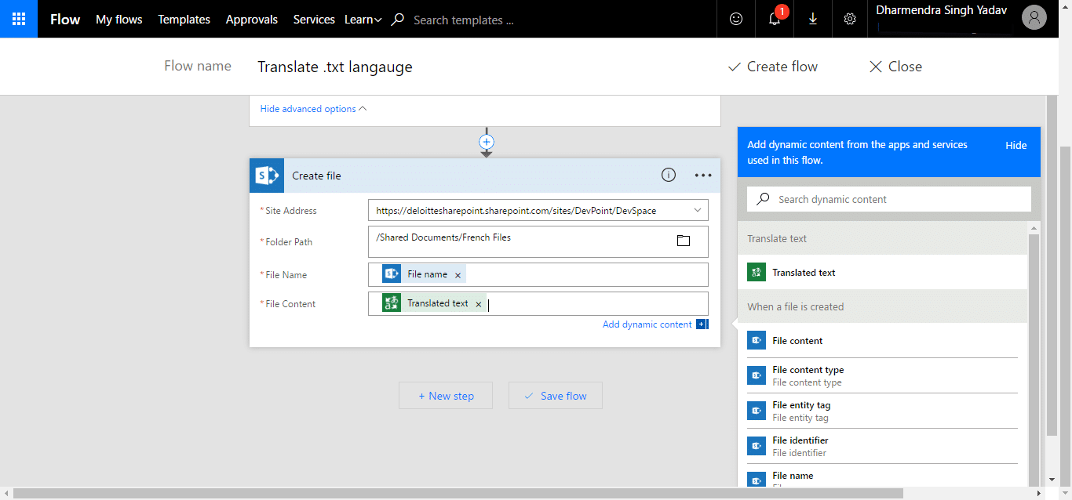Select File entity tag dynamic content
This screenshot has width=1072, height=500.
click(882, 411)
